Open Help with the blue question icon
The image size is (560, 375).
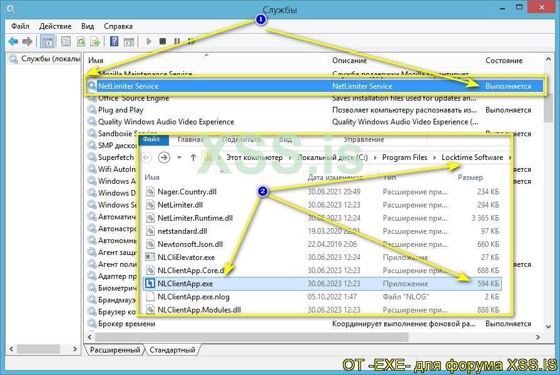pyautogui.click(x=114, y=42)
